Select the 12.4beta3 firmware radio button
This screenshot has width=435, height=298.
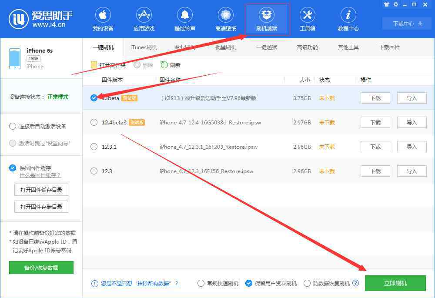click(94, 122)
